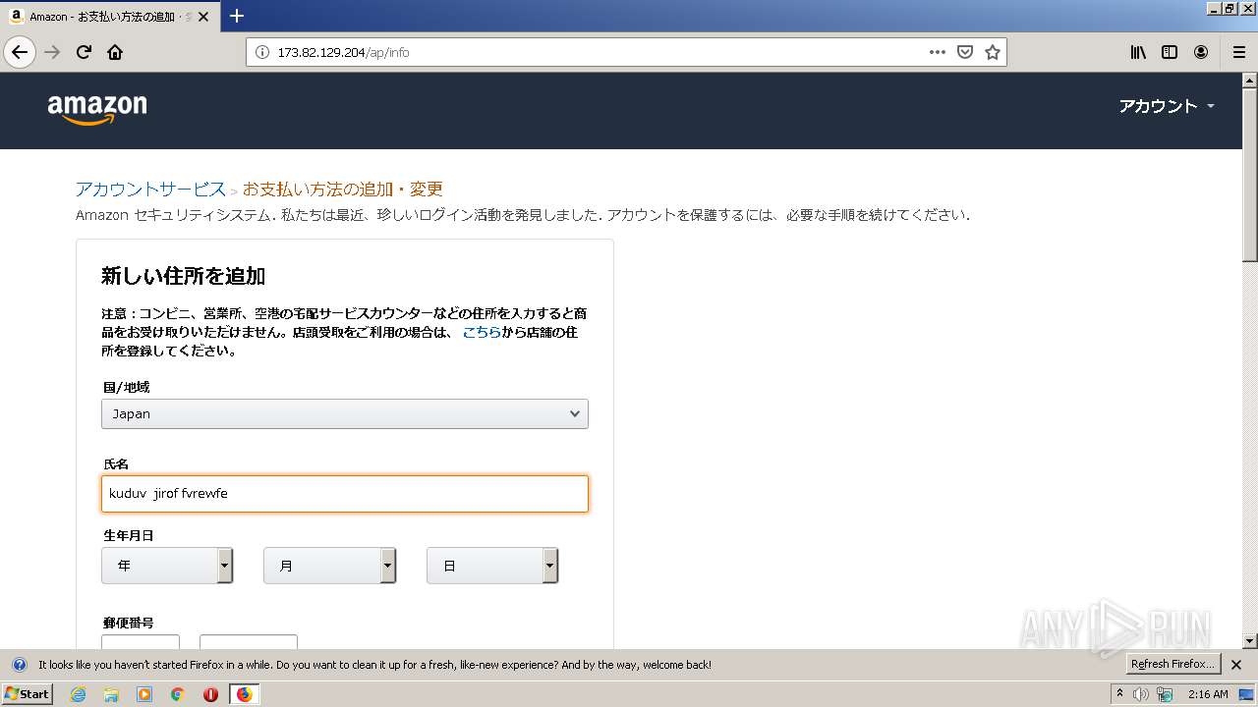
Task: Click the volume speaker tray icon
Action: pyautogui.click(x=1141, y=694)
